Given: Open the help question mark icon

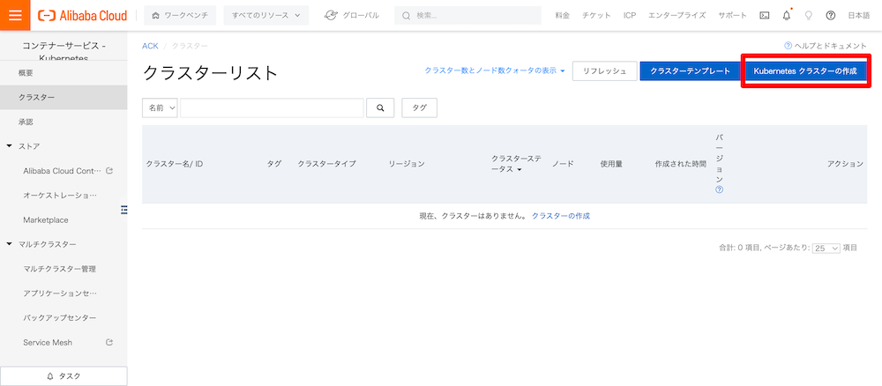Looking at the screenshot, I should click(x=830, y=15).
